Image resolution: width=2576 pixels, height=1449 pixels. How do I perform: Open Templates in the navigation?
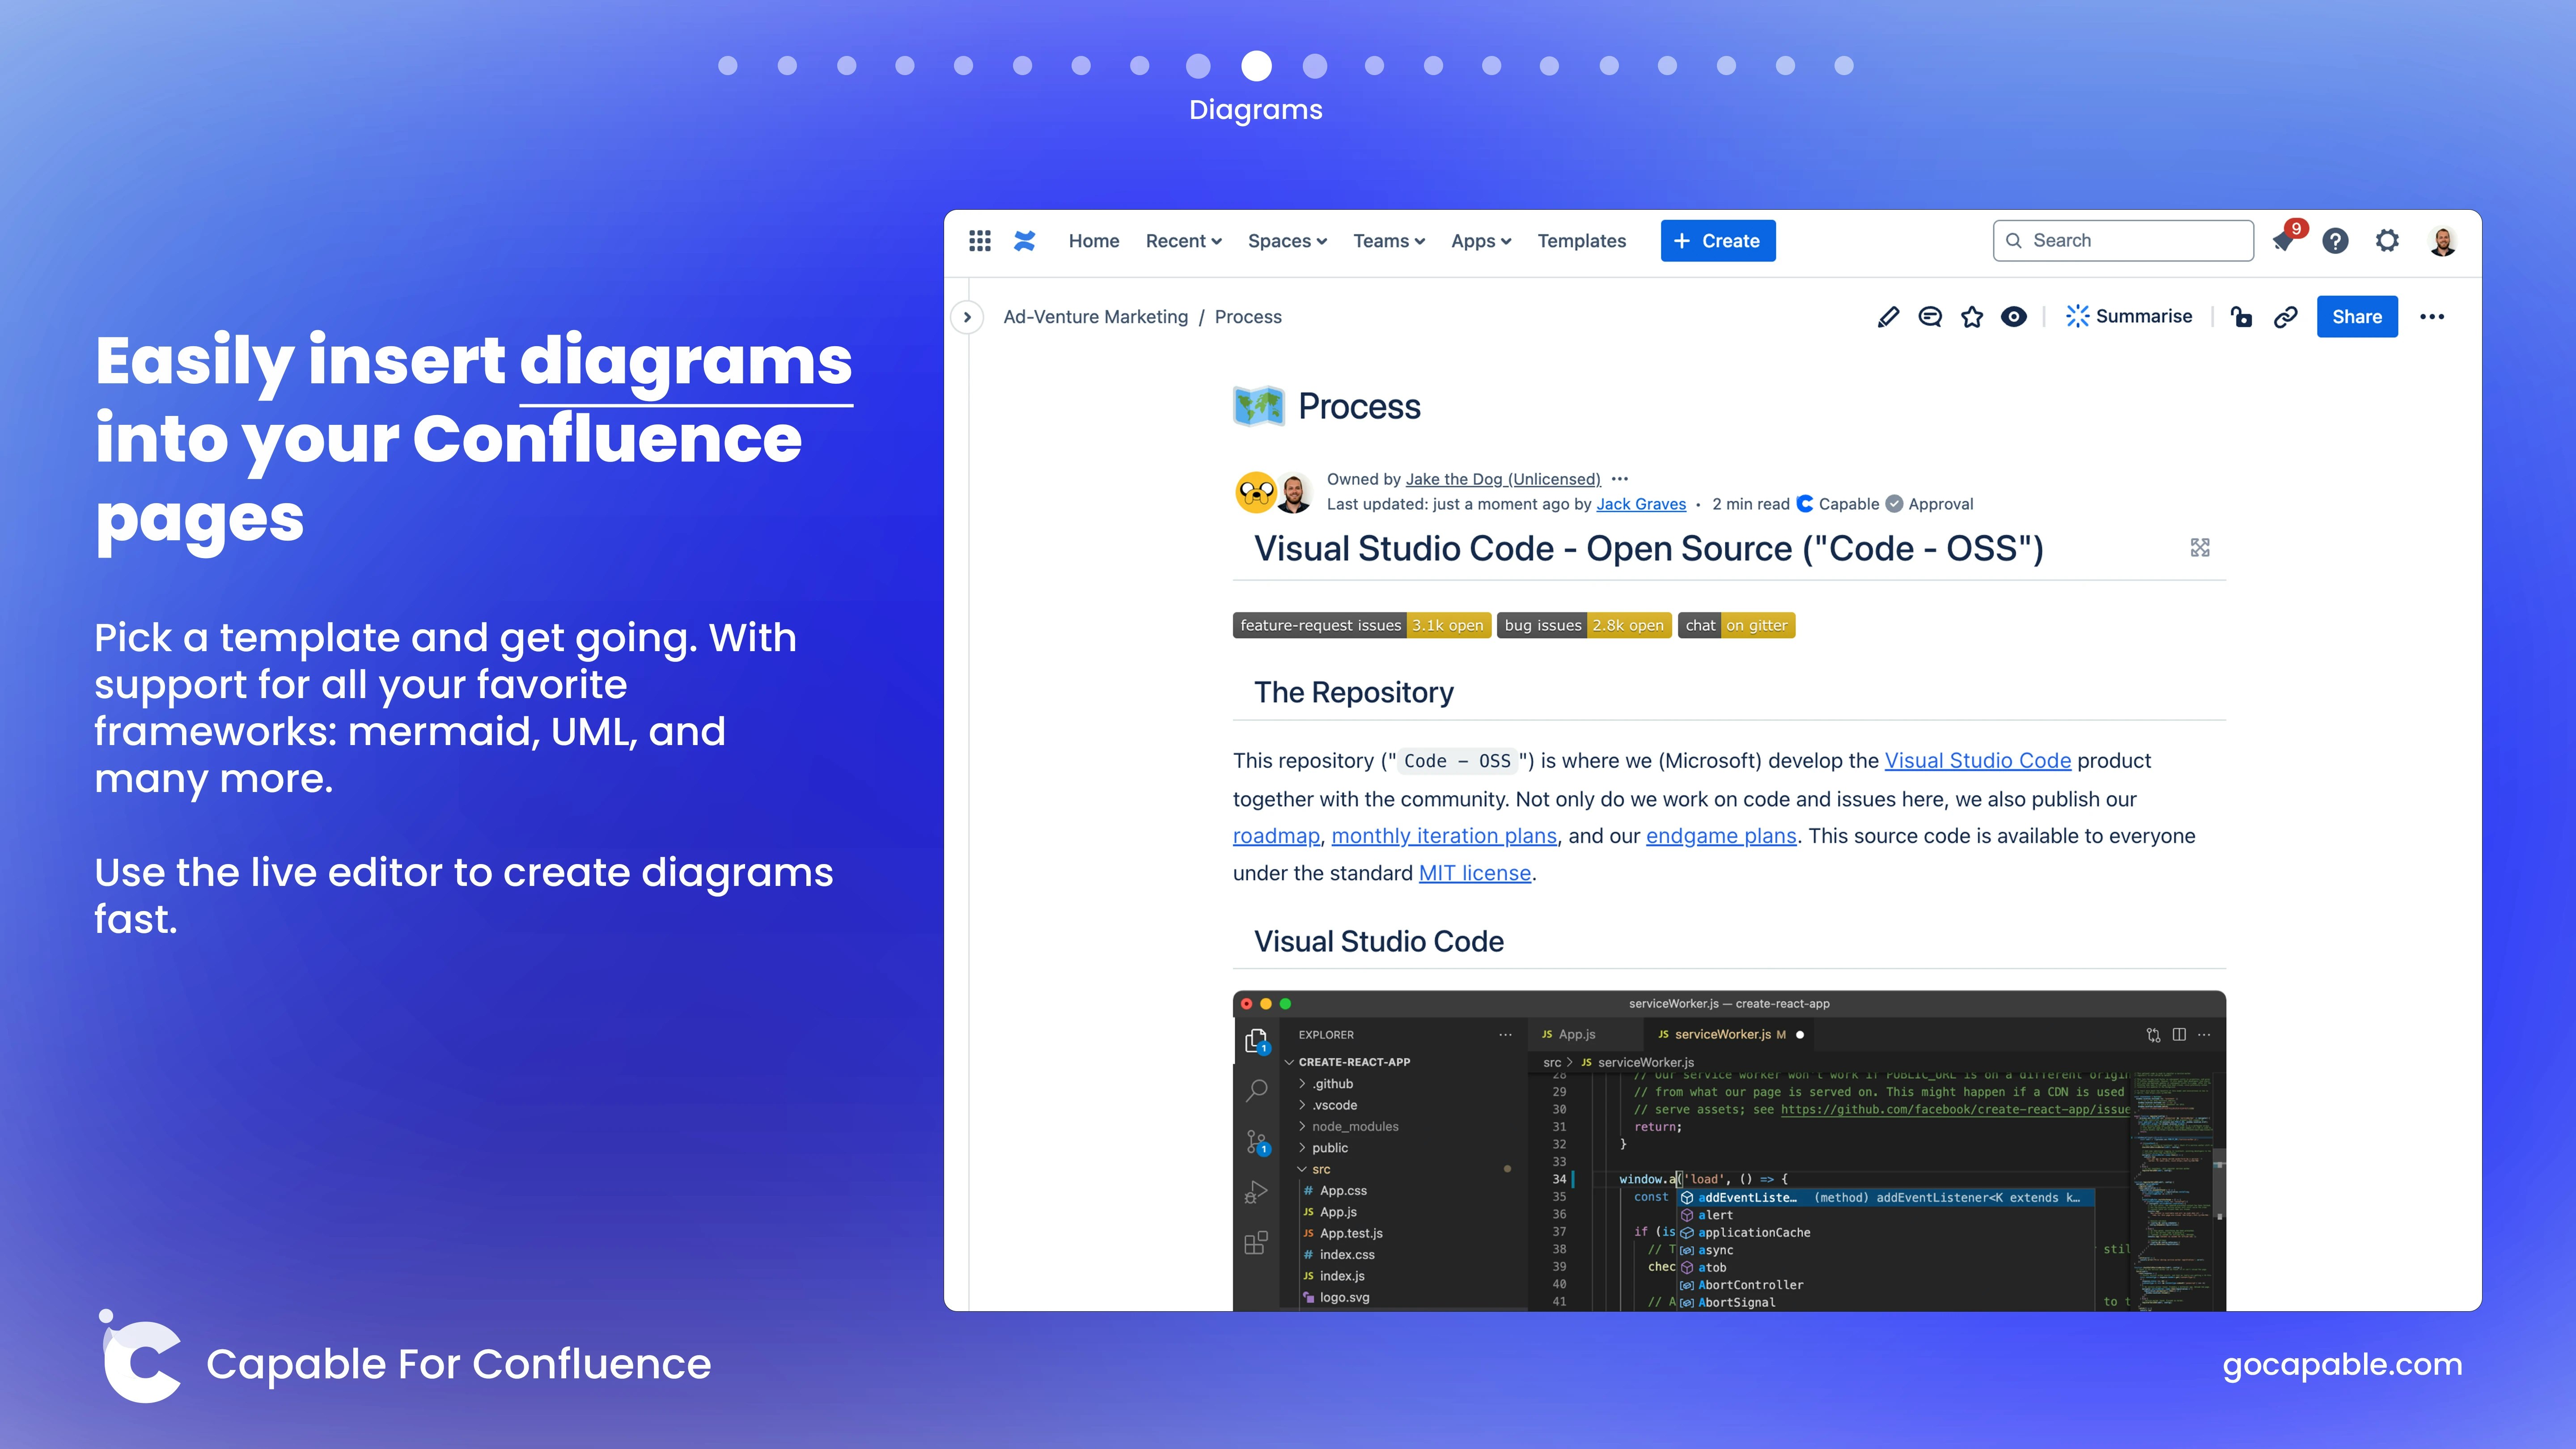click(1582, 241)
